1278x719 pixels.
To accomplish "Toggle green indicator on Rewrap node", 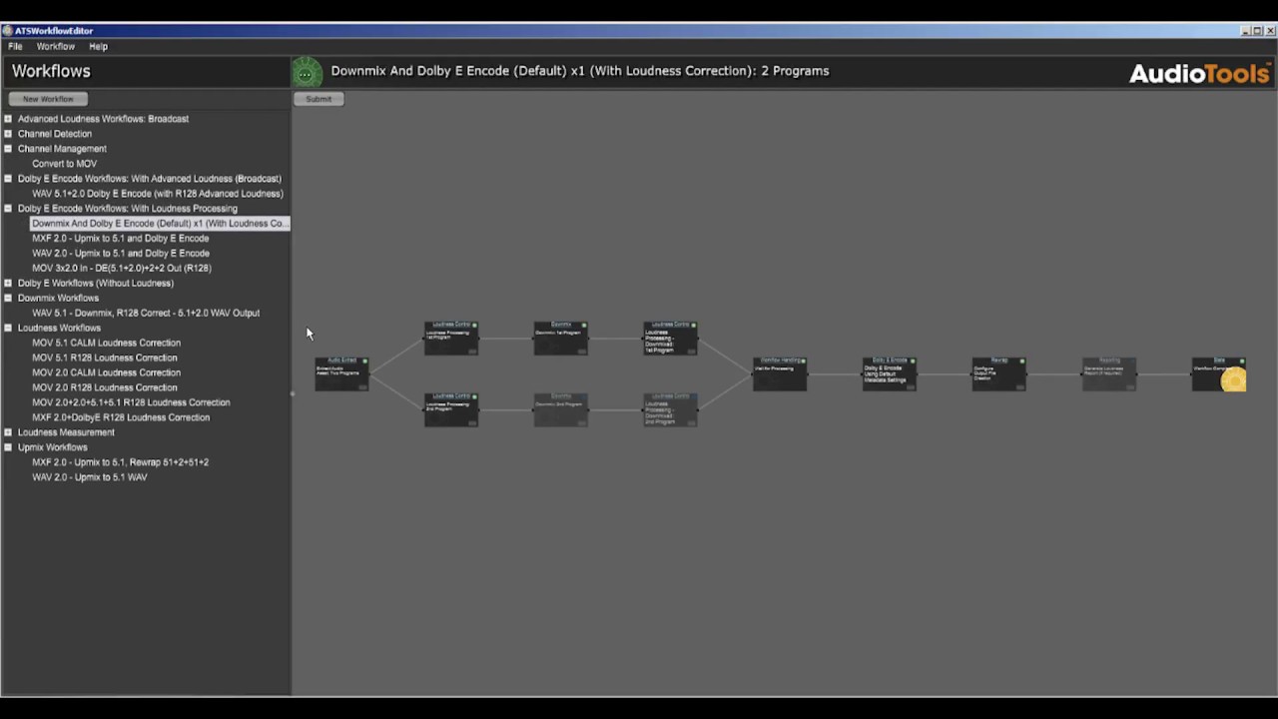I will [x=1023, y=360].
